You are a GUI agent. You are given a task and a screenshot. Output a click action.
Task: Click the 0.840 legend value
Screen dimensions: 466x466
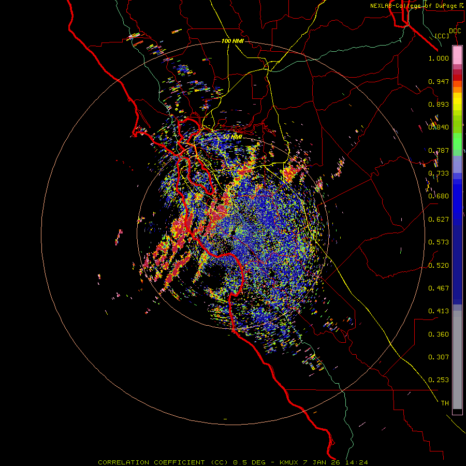click(439, 127)
